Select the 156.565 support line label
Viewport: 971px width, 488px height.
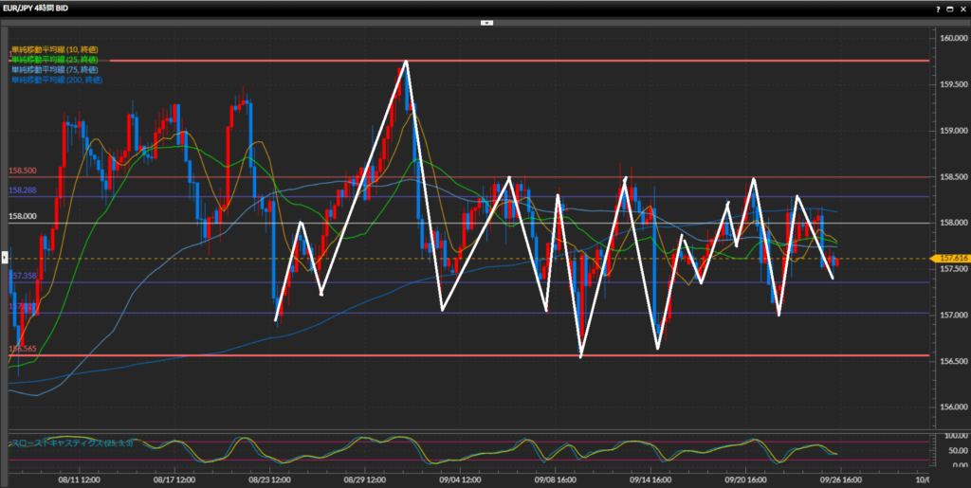23,349
